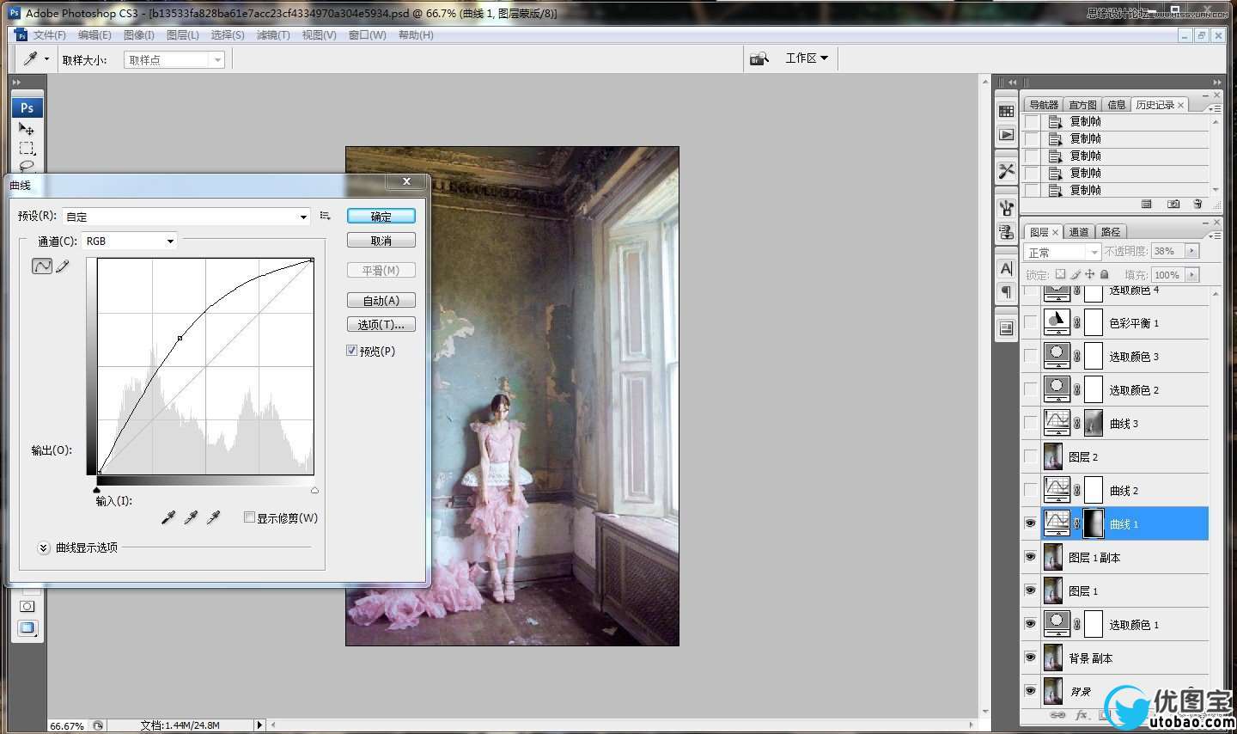Viewport: 1237px width, 734px height.
Task: Switch to the 通道 tab
Action: click(1079, 232)
